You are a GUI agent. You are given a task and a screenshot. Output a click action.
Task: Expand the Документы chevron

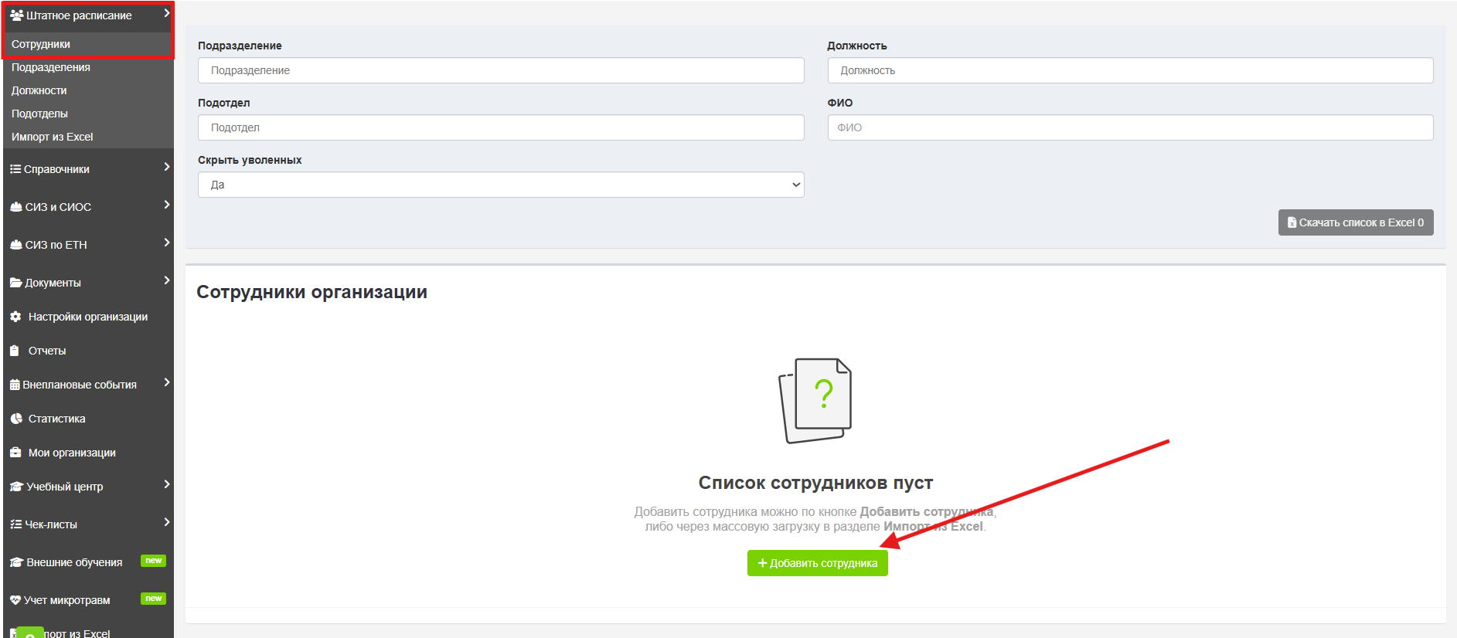[x=166, y=280]
